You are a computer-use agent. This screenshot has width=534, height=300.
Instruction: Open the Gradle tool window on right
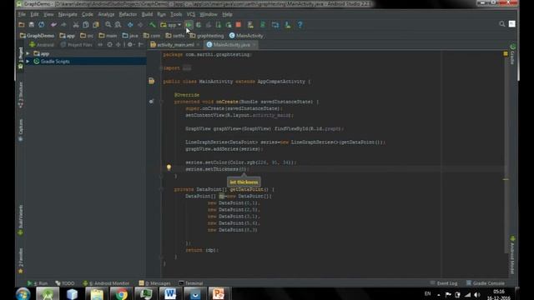click(512, 54)
